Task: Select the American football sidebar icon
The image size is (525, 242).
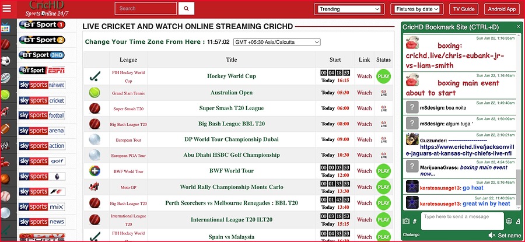Action: click(x=5, y=128)
